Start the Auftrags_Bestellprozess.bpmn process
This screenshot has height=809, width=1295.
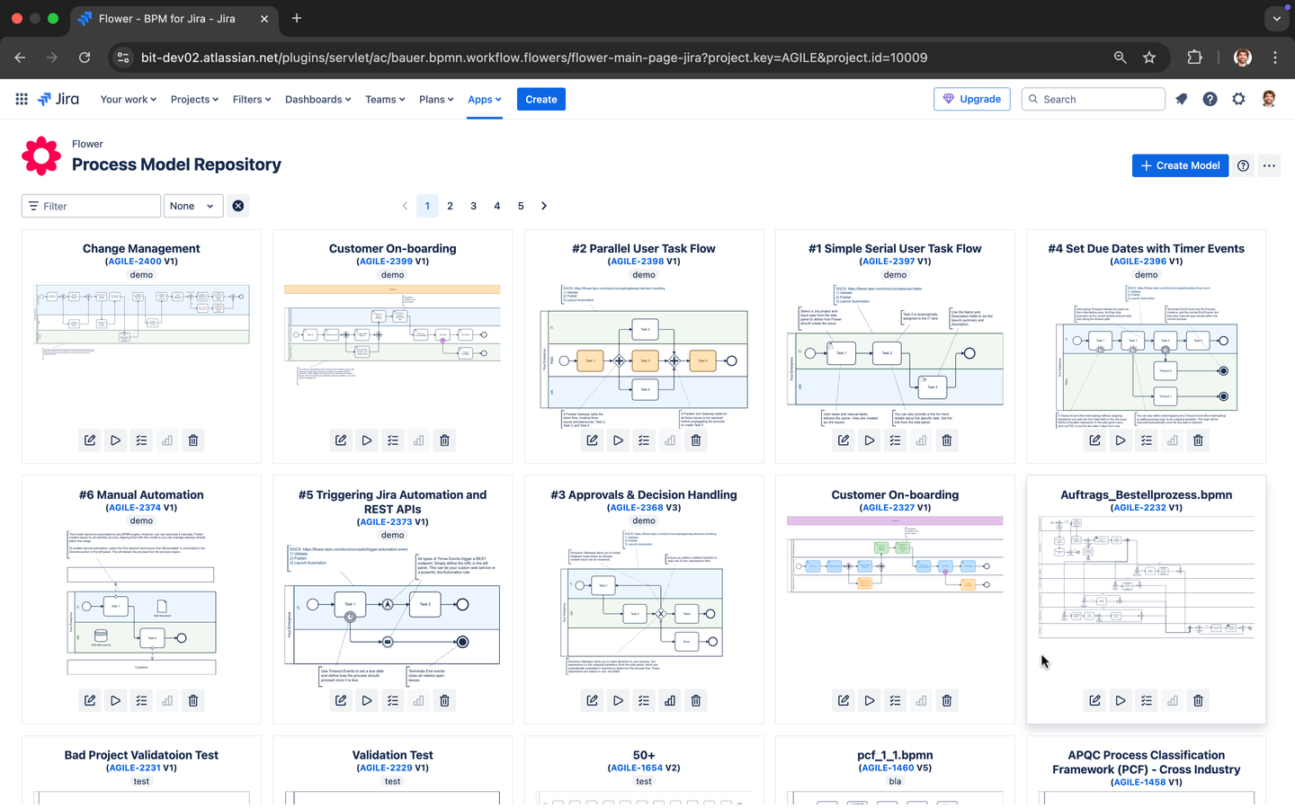(x=1121, y=700)
